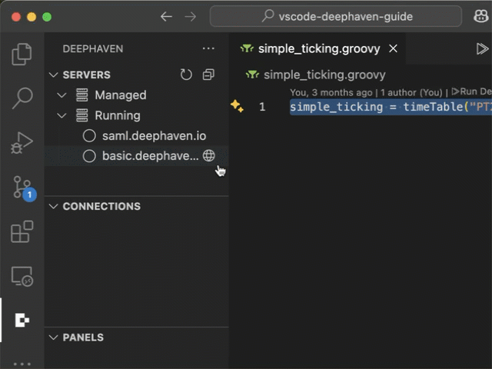
Task: Expand the PANELS section
Action: [53, 337]
